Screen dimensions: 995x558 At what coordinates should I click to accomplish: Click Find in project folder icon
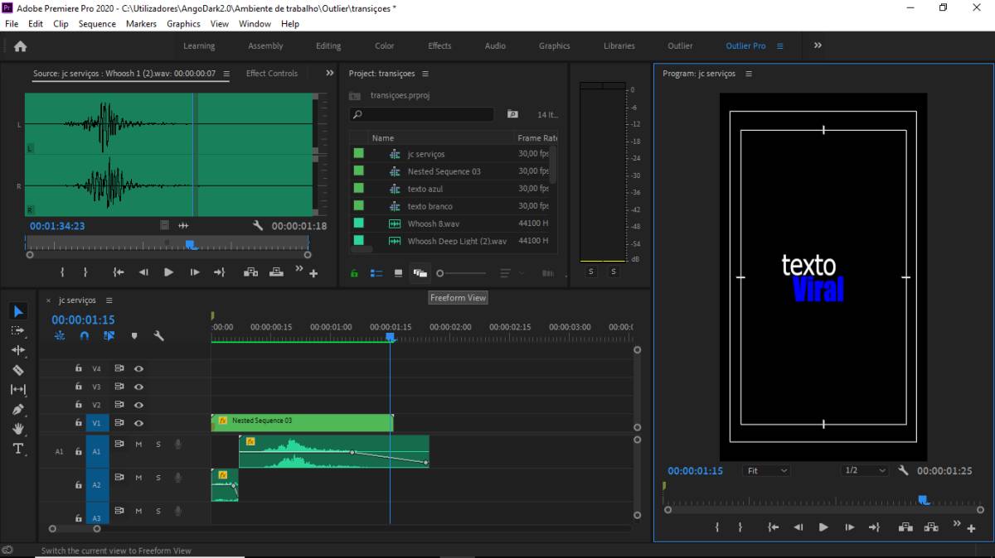tap(512, 114)
